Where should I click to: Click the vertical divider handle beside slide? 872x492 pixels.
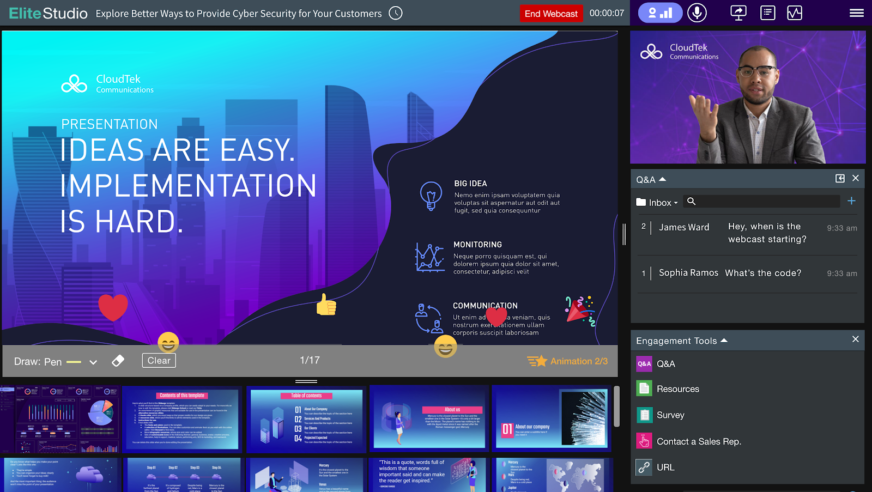pos(624,234)
